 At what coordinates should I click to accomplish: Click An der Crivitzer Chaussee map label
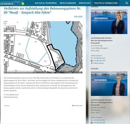pos(22,61)
